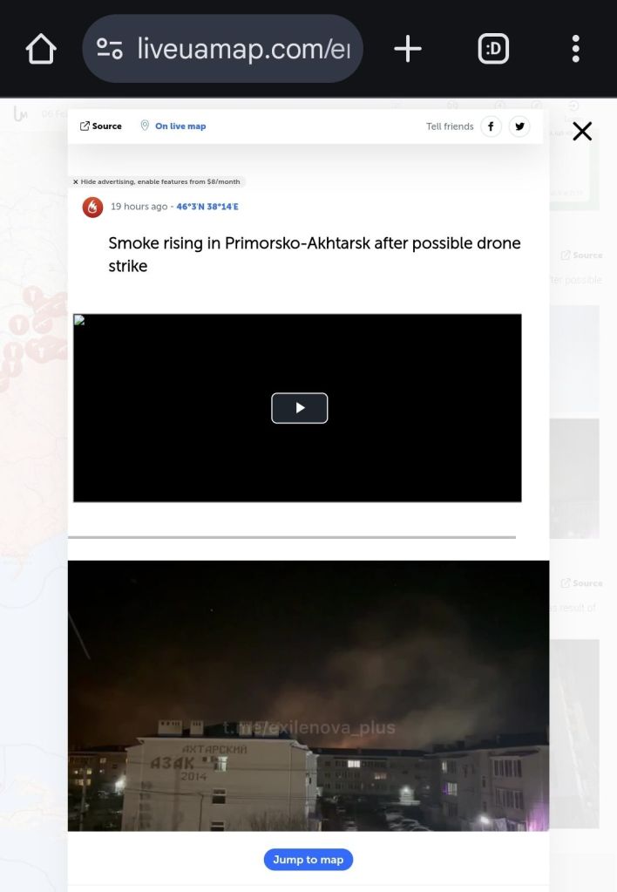Click the On live map link
Image resolution: width=617 pixels, height=892 pixels.
point(180,126)
